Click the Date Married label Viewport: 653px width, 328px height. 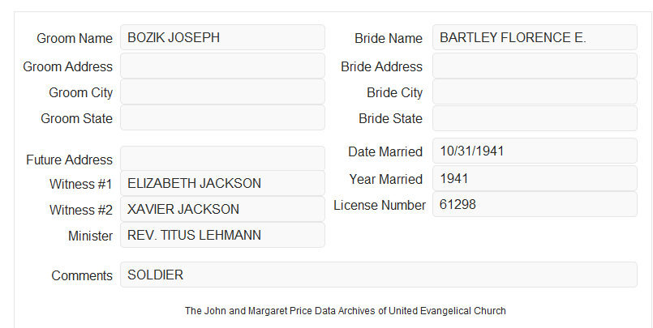[385, 151]
